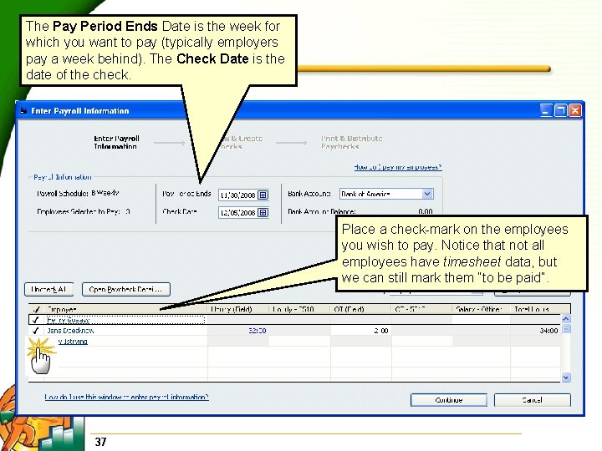Click the Continue button
The width and height of the screenshot is (602, 451).
(x=449, y=400)
